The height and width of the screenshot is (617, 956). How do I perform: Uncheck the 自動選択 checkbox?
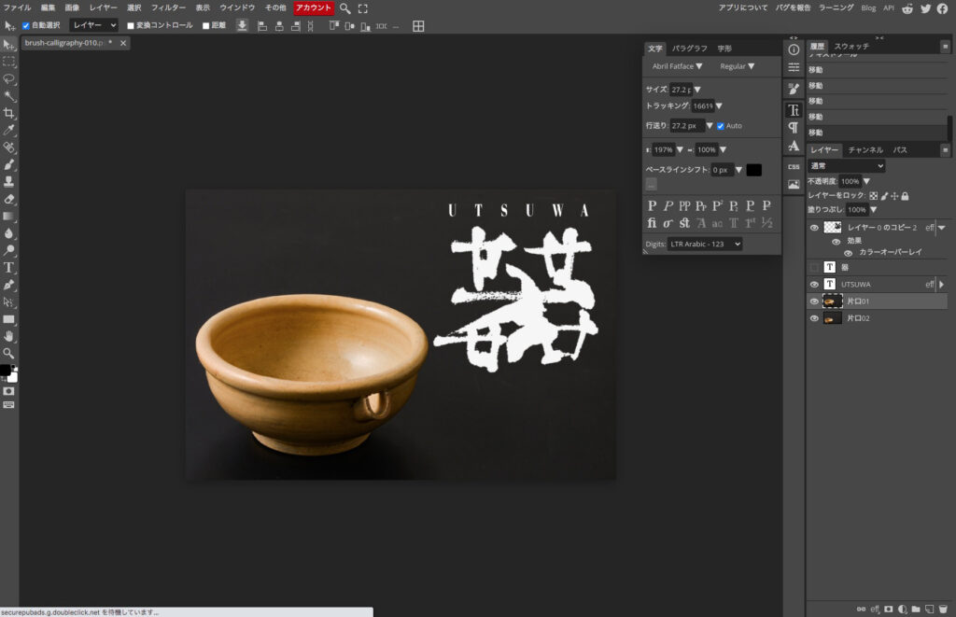point(25,25)
